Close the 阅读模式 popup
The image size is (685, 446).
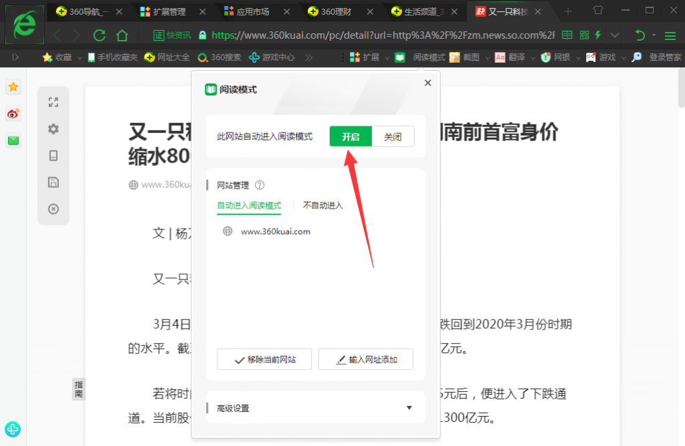click(x=427, y=83)
